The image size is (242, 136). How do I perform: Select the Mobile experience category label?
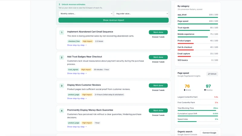click(x=186, y=34)
